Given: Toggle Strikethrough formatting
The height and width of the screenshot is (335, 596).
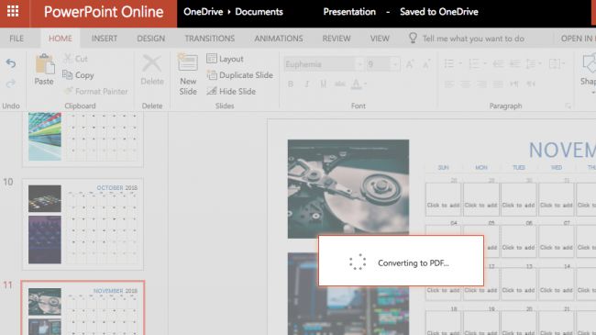Looking at the screenshot, I should pyautogui.click(x=340, y=84).
